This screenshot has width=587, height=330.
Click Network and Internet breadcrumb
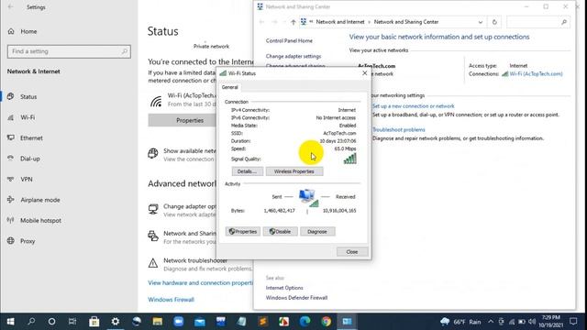[x=340, y=22]
